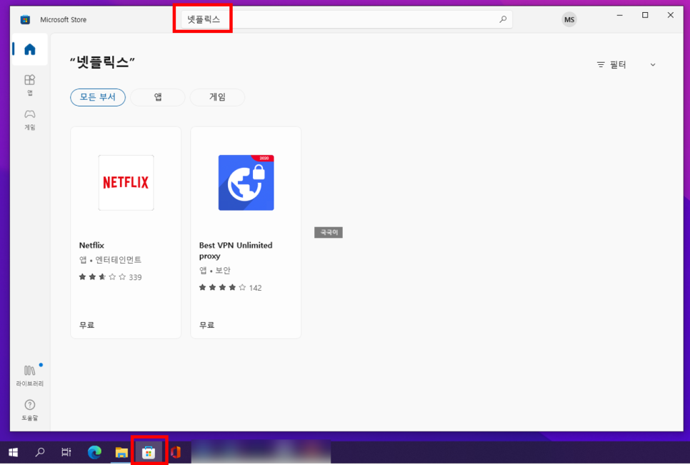Screen dimensions: 690x465
Task: Open taskbar search
Action: click(x=40, y=452)
